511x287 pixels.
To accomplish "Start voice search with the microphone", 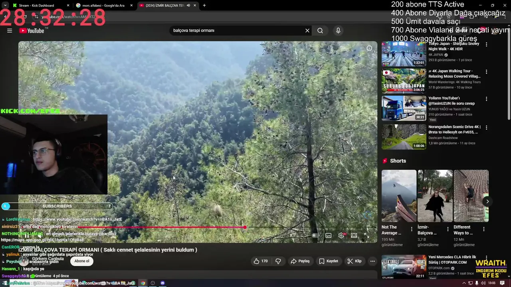I will click(338, 31).
